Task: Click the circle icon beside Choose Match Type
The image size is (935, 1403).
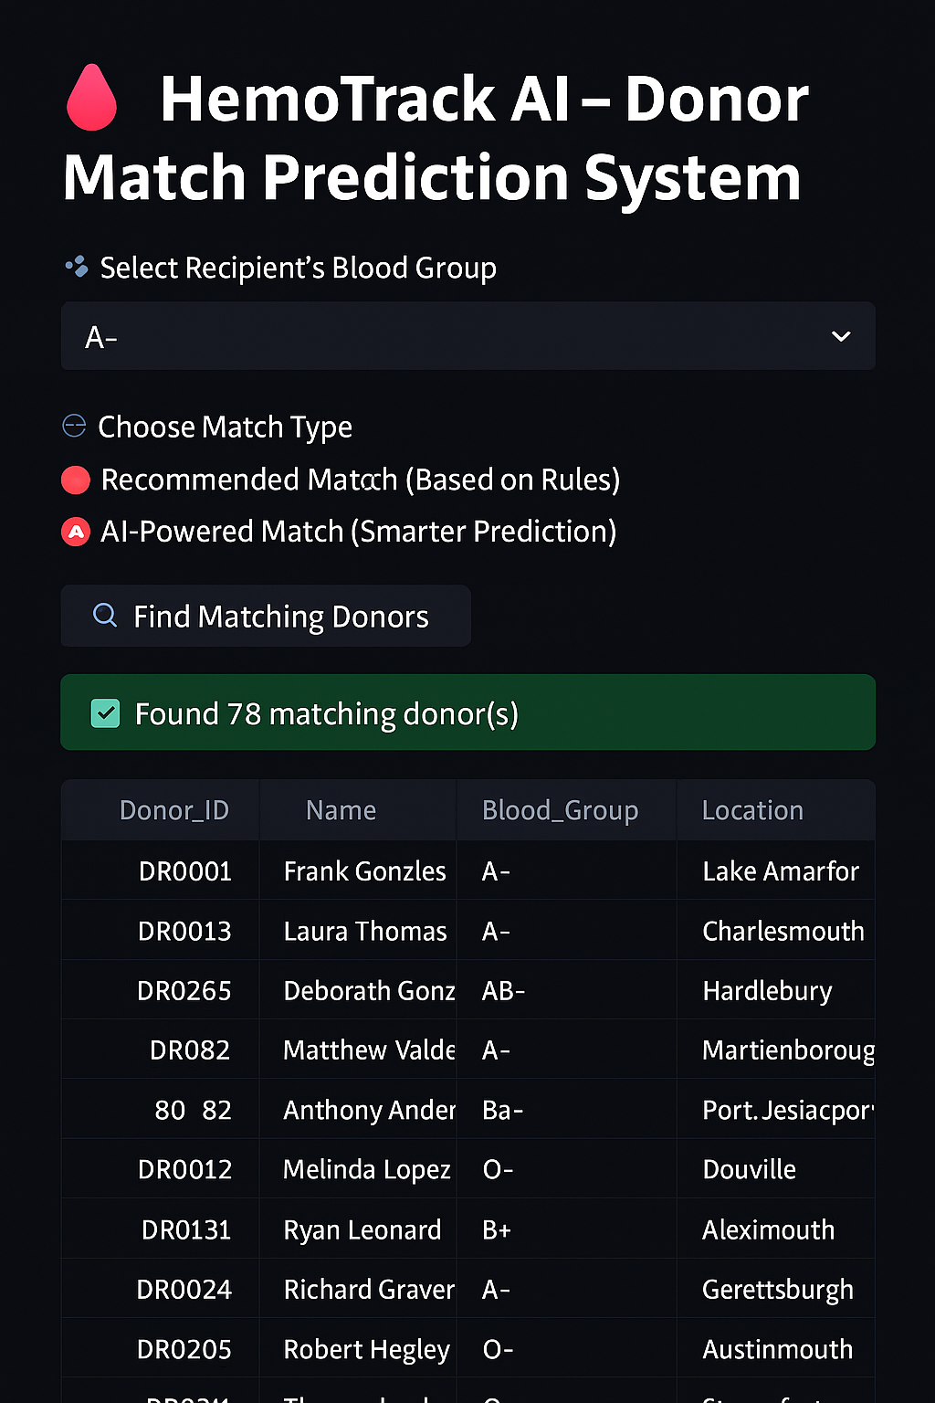Action: tap(74, 426)
